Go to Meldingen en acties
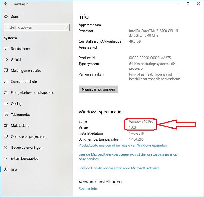This screenshot has width=204, height=197. coord(26,71)
